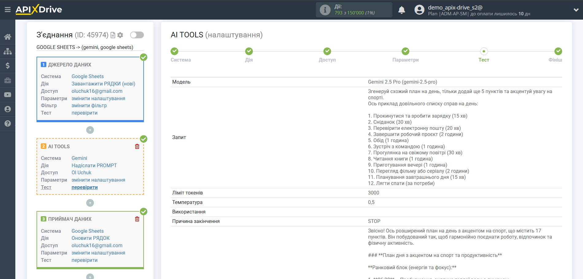The width and height of the screenshot is (583, 279).
Task: Click the actions info icon in header
Action: click(325, 10)
